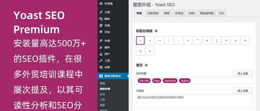
Task: Switch to the 内容类型 tab
Action: (153, 13)
